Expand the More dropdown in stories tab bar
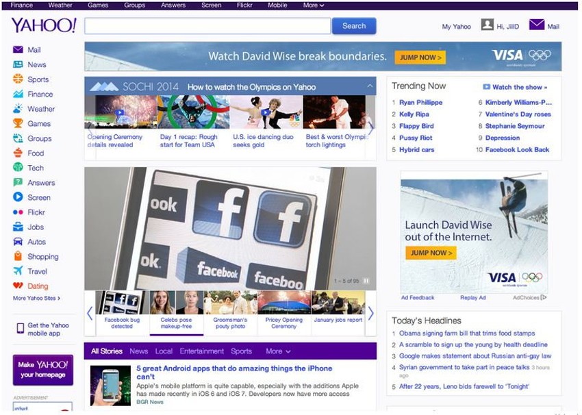The width and height of the screenshot is (582, 415). tap(278, 351)
